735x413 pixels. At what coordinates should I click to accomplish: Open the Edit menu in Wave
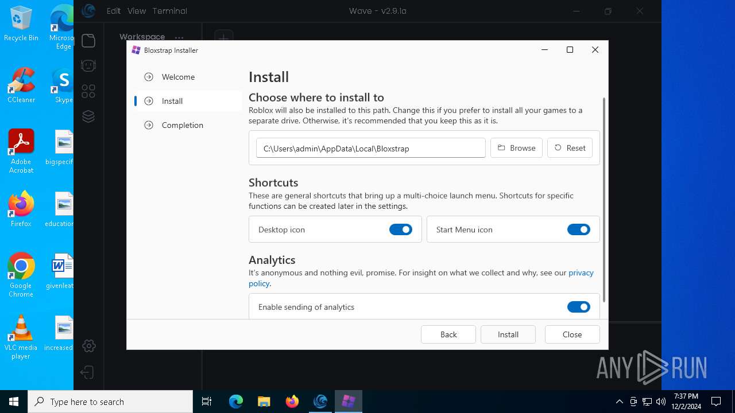coord(114,11)
